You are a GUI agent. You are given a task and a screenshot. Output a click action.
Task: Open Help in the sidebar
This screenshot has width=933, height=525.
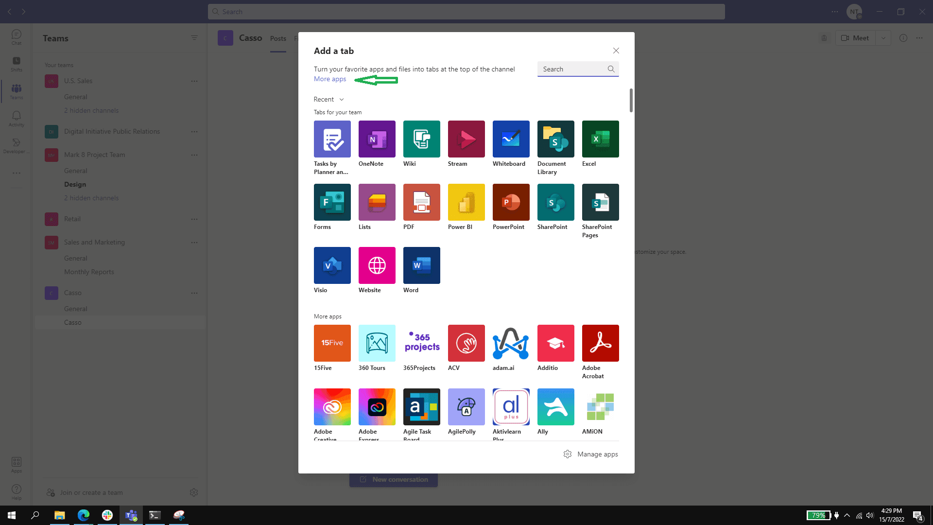coord(17,492)
